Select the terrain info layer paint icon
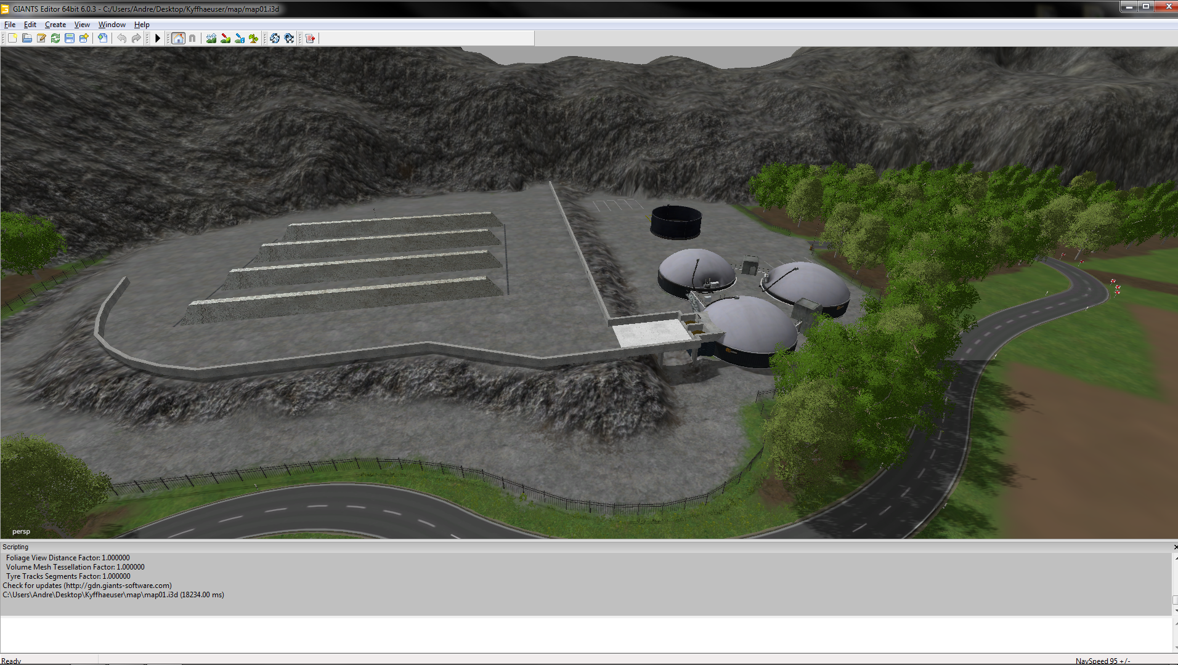The width and height of the screenshot is (1178, 665). 240,38
